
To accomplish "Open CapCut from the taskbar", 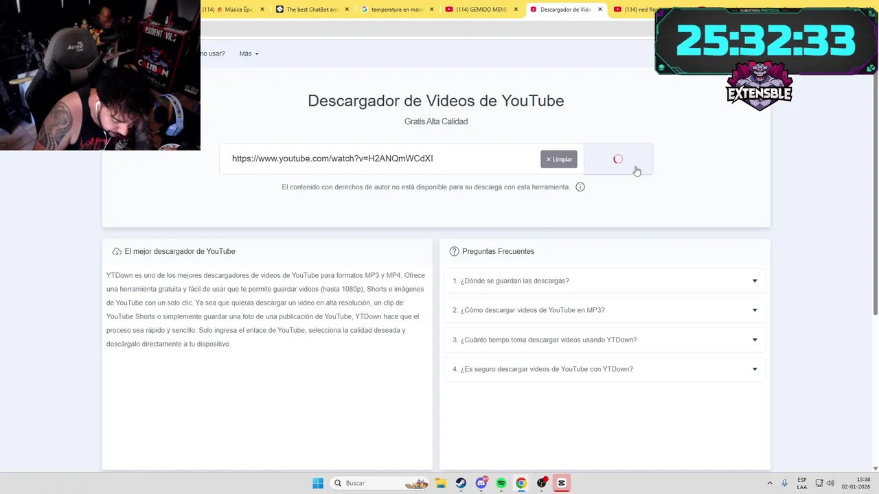I will (x=562, y=483).
